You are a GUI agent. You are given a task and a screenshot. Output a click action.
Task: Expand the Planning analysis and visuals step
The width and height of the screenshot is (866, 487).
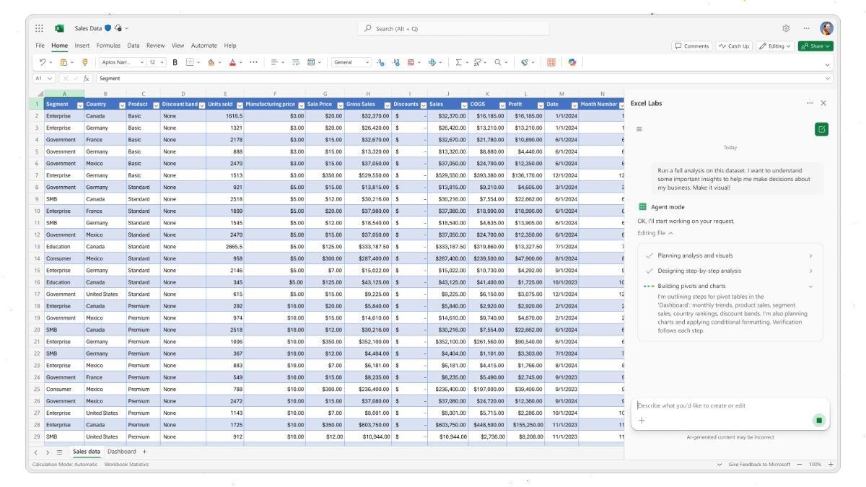pyautogui.click(x=810, y=255)
